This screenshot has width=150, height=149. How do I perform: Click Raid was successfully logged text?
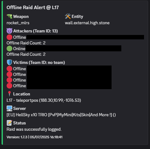(34, 129)
